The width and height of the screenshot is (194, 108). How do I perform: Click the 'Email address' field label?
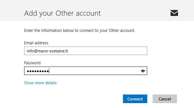click(x=36, y=43)
